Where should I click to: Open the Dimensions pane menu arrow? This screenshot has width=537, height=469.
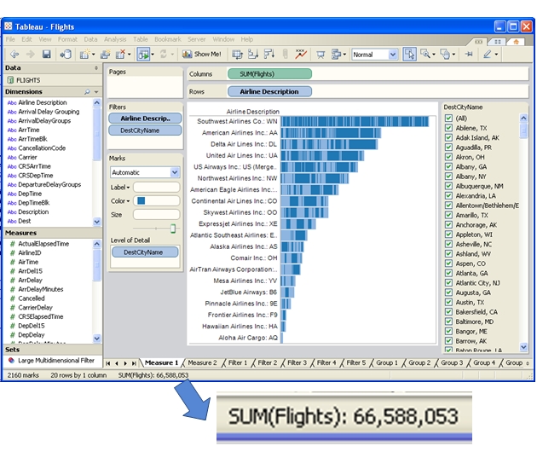tap(96, 92)
